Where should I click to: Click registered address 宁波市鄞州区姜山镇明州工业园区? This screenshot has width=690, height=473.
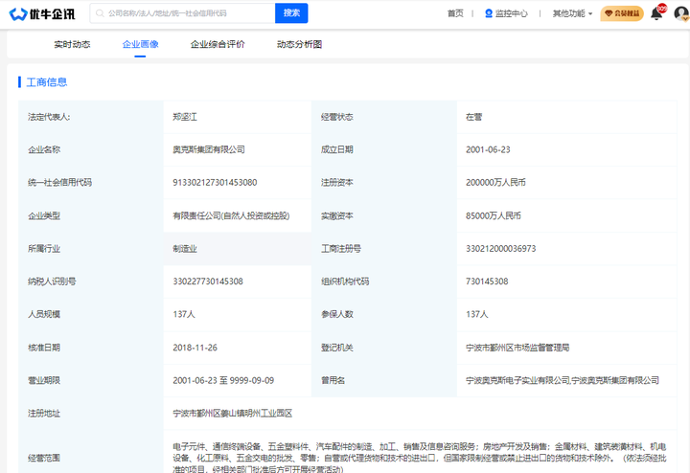(232, 414)
